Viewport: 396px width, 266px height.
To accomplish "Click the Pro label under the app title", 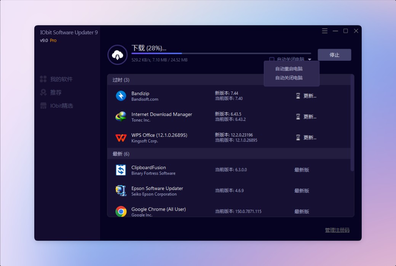I will [53, 40].
